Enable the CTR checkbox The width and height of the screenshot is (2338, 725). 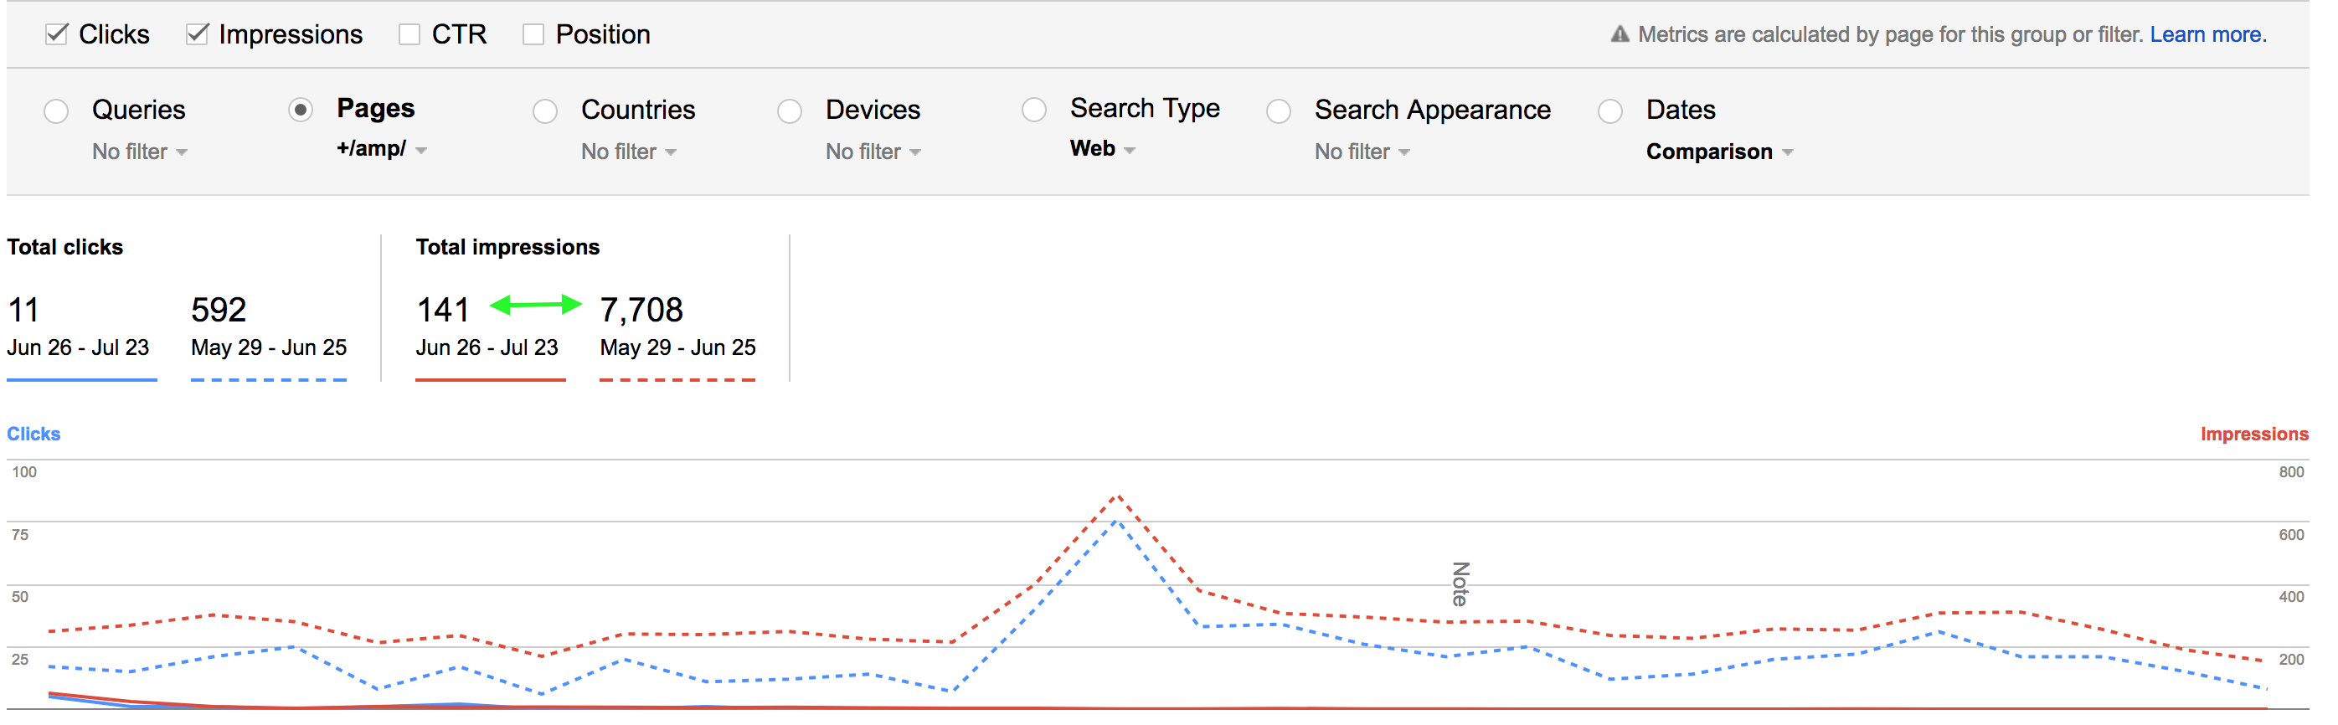click(x=409, y=34)
